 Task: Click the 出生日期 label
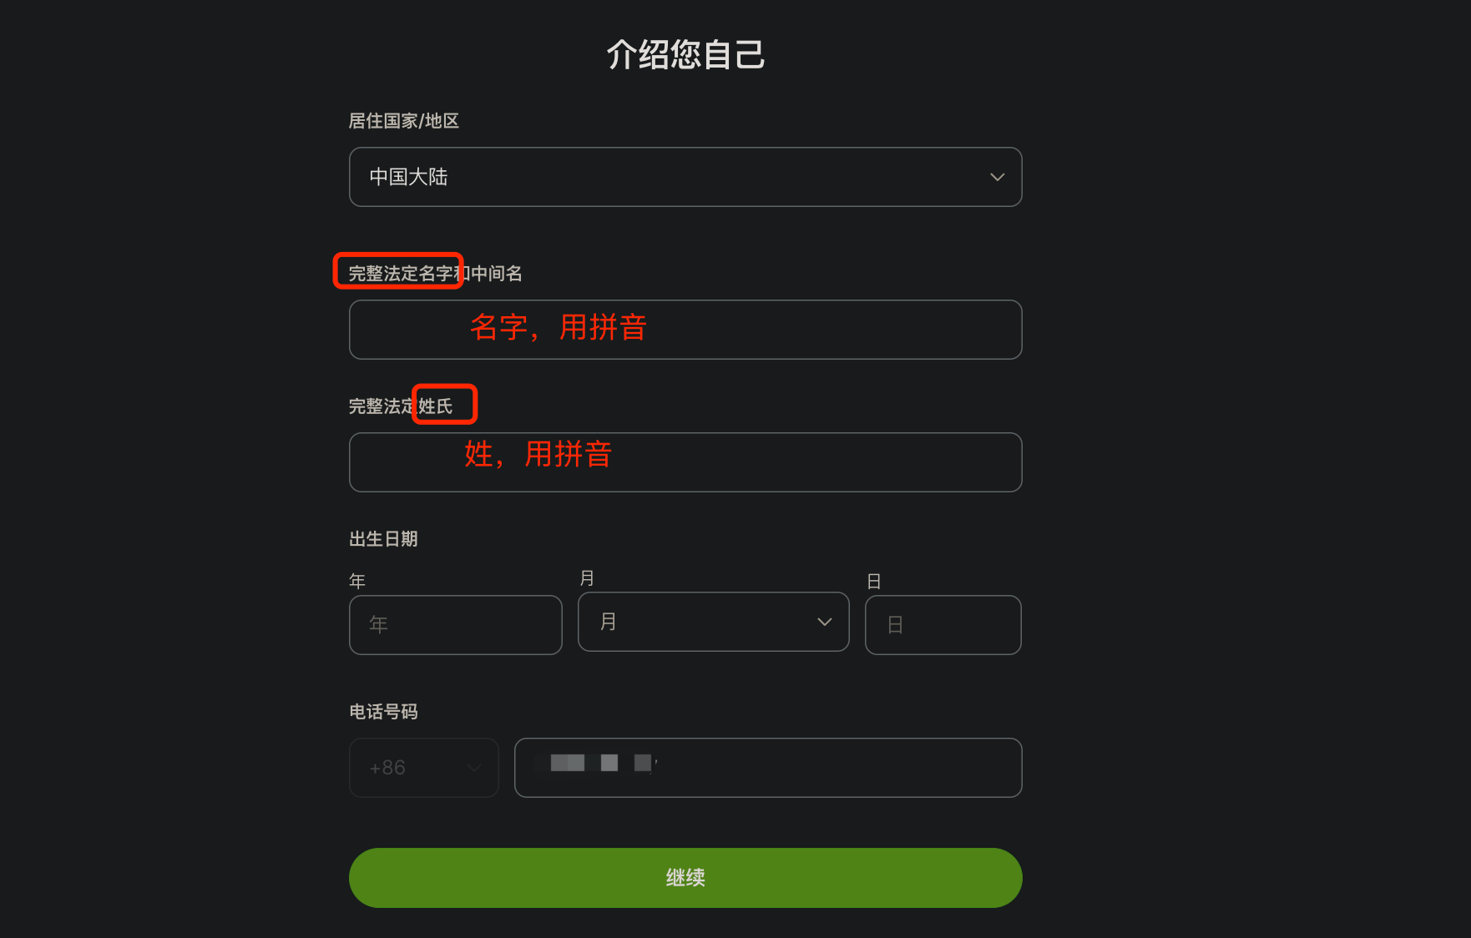[383, 539]
